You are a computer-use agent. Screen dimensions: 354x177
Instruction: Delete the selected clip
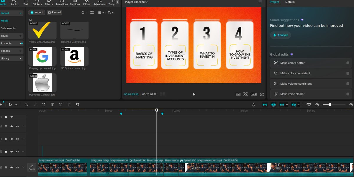pyautogui.click(x=69, y=105)
